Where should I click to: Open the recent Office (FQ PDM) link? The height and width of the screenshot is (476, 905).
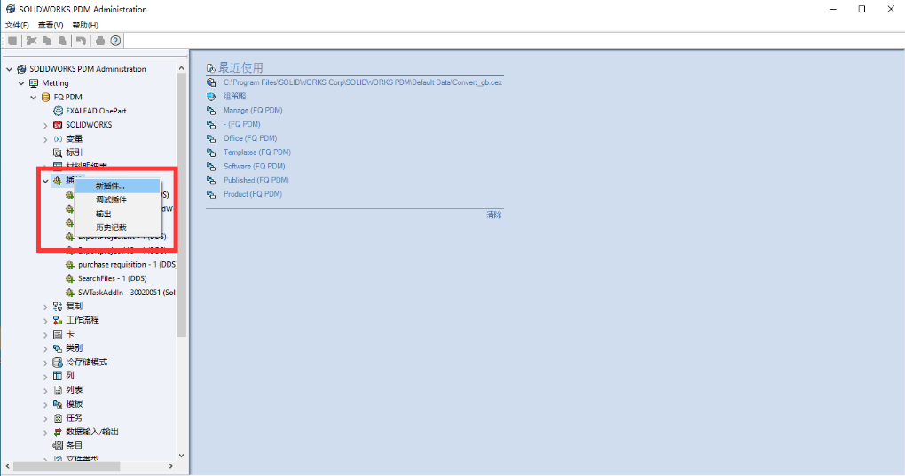(x=250, y=138)
